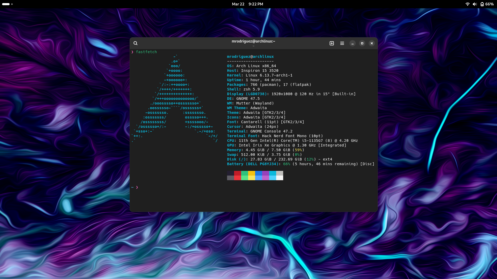Viewport: 497px width, 279px height.
Task: Open search in the Console header bar
Action: [x=135, y=43]
